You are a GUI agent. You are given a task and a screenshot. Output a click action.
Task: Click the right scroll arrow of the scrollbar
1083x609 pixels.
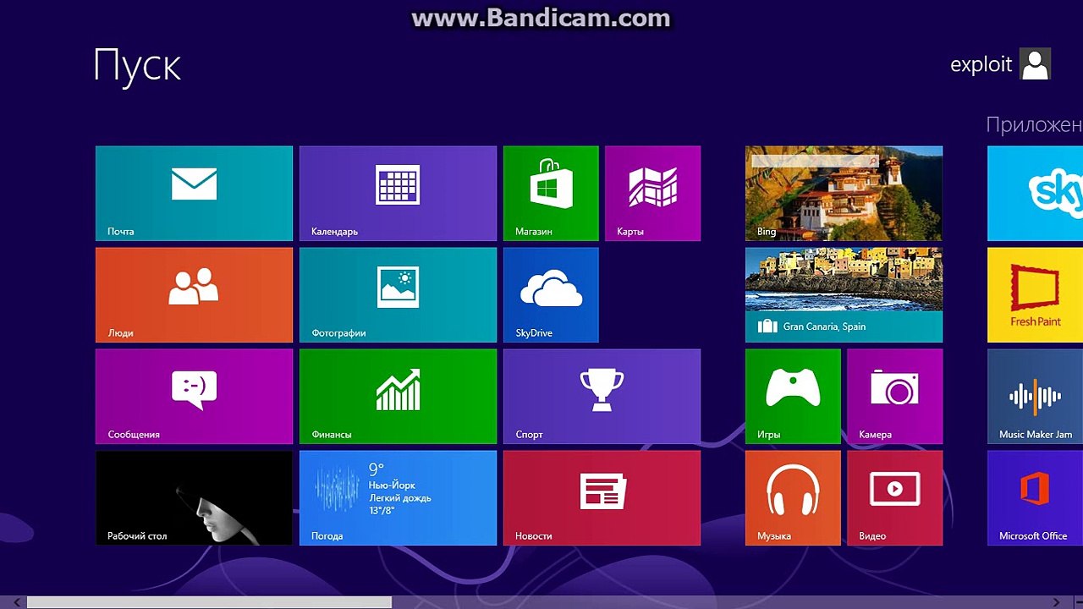[1057, 602]
